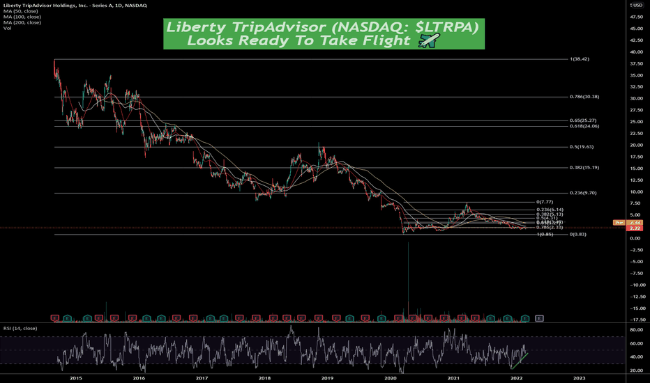
Task: Click the 2017 label on the time axis
Action: tap(202, 378)
